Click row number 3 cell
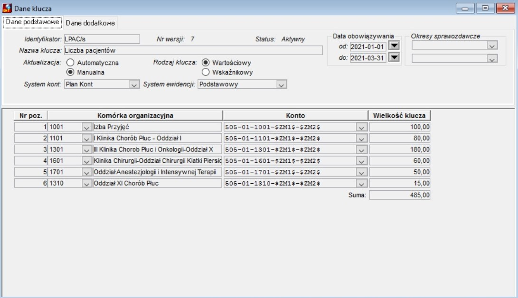Image resolution: width=518 pixels, height=298 pixels. (31, 149)
